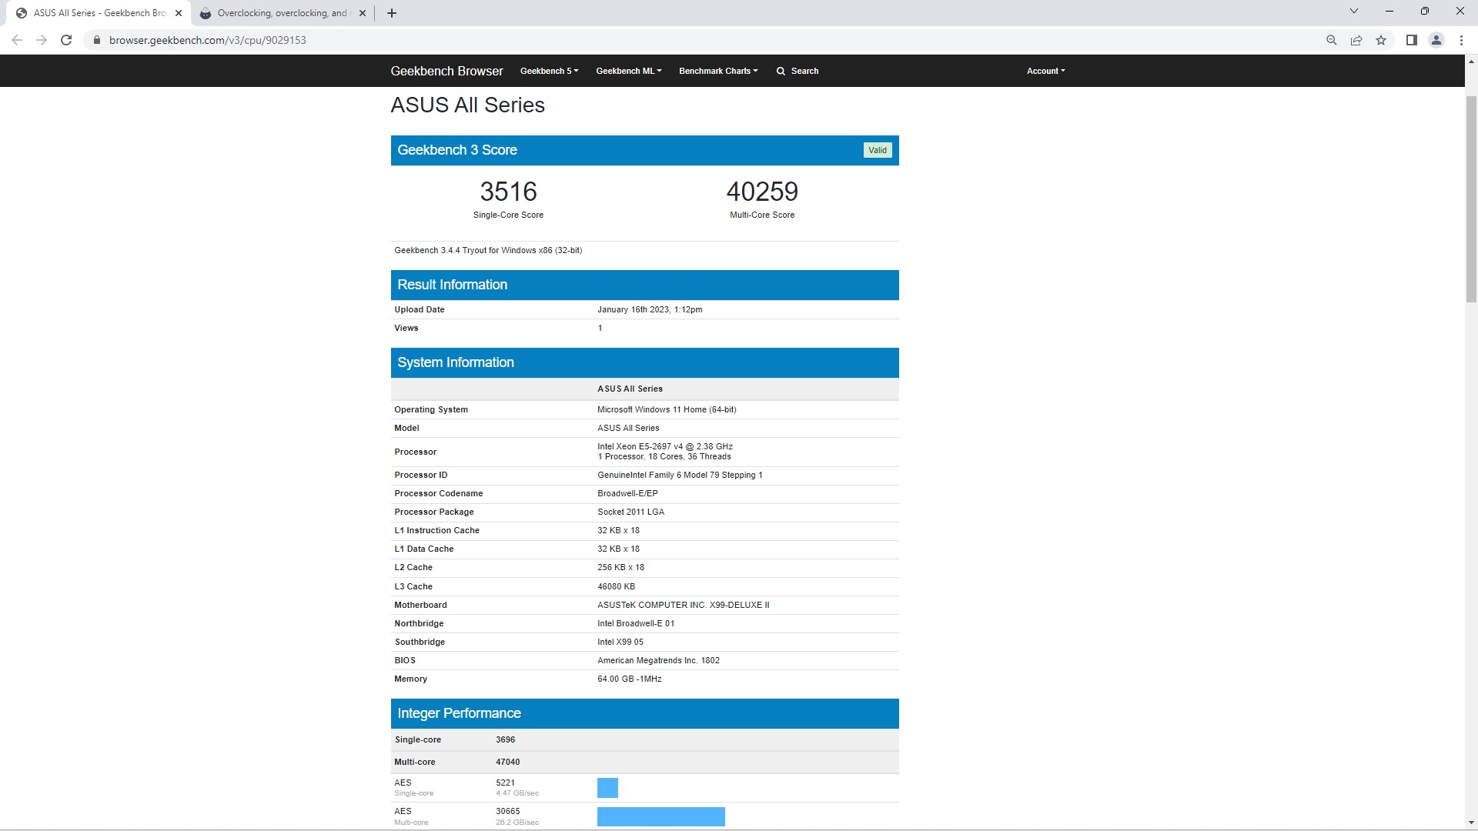Image resolution: width=1478 pixels, height=831 pixels.
Task: Click the ASUS All Series page title
Action: 467,105
